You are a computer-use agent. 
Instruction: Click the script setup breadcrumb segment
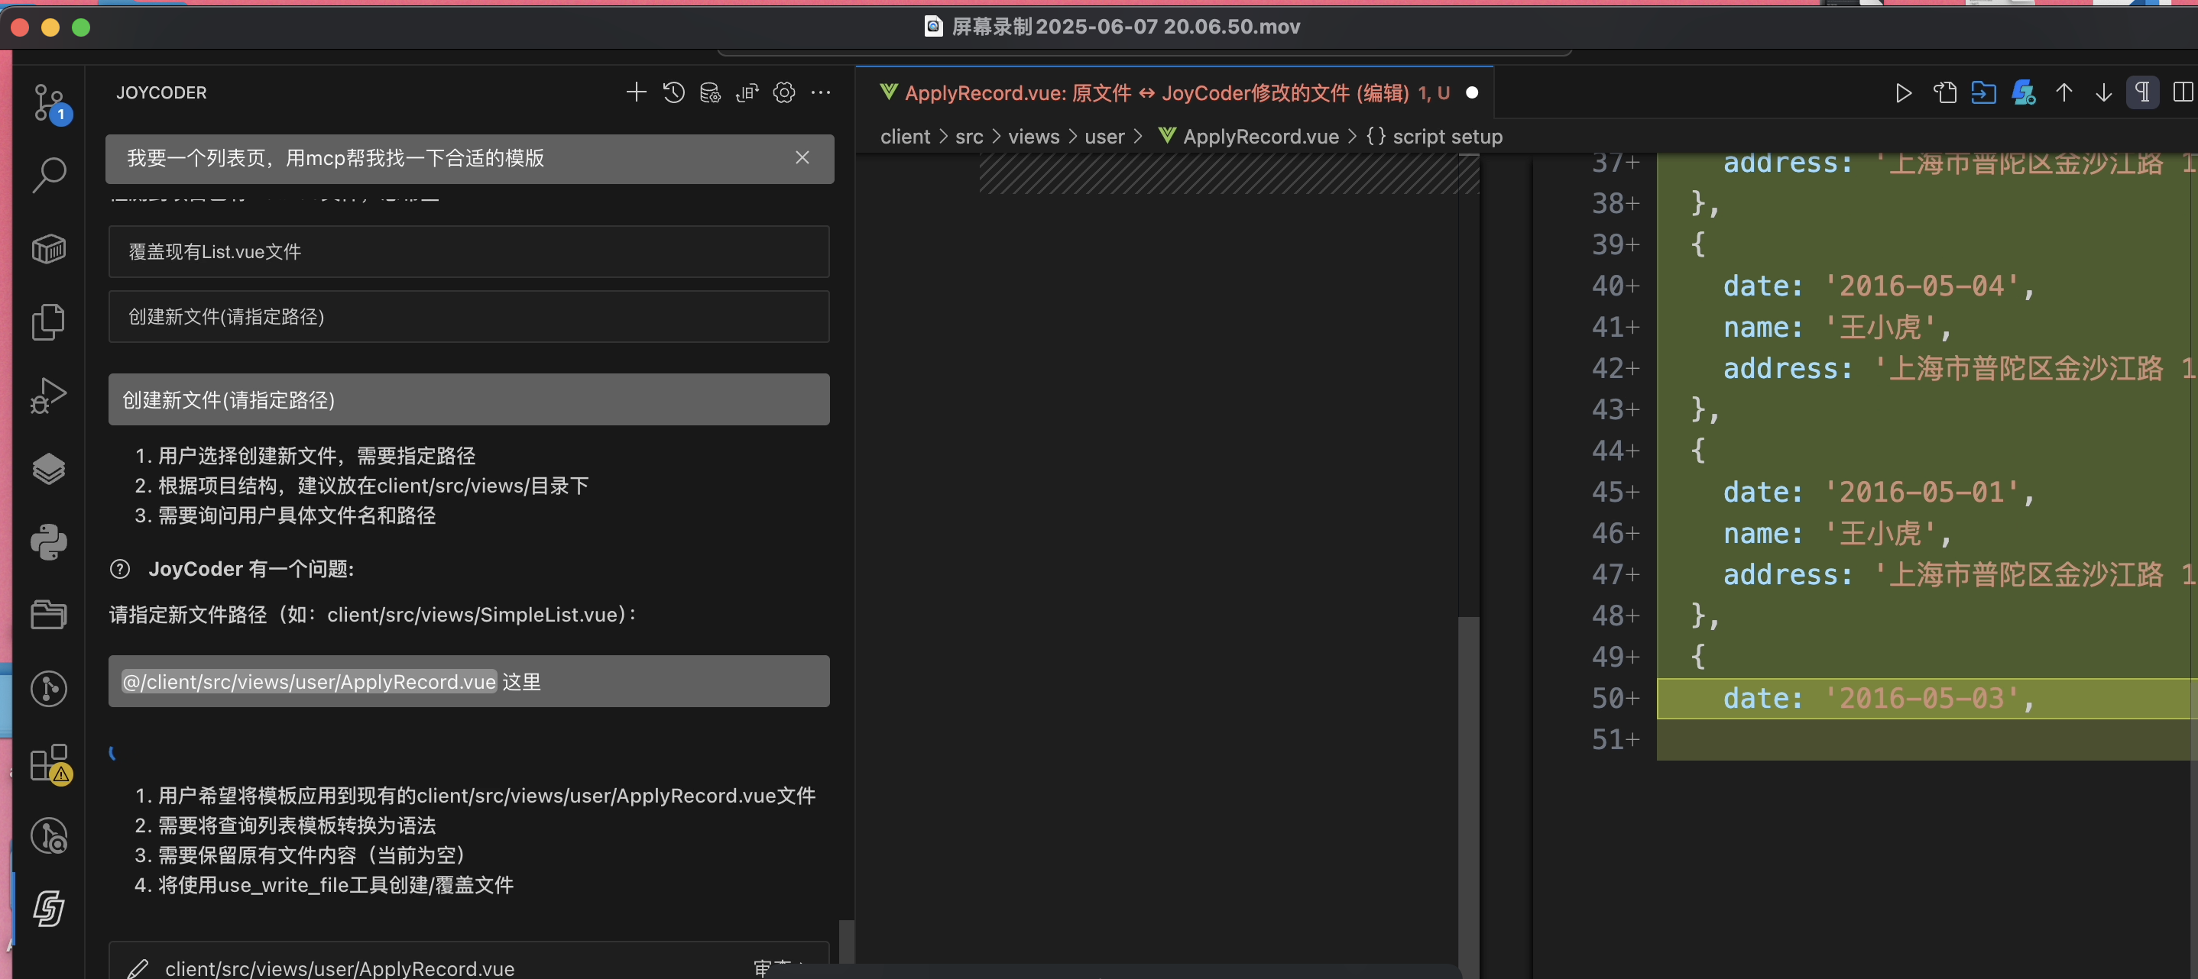point(1435,137)
